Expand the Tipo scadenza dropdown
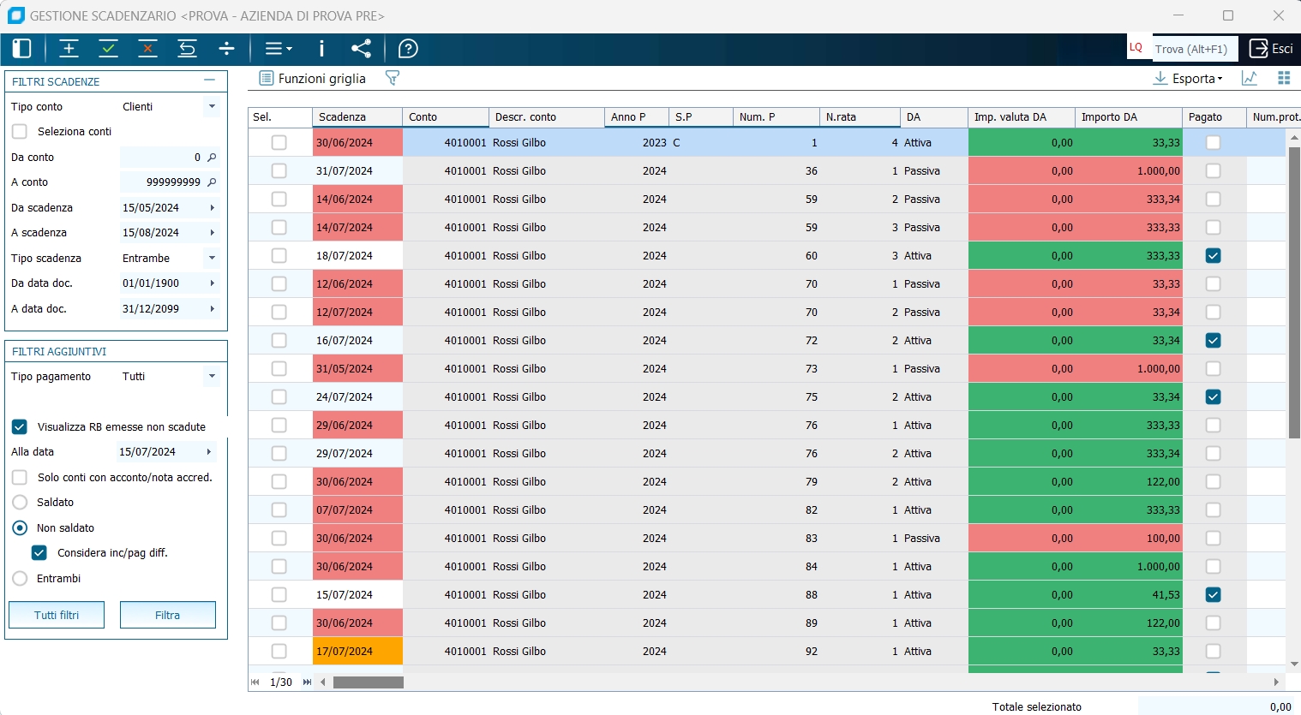The width and height of the screenshot is (1301, 715). pyautogui.click(x=212, y=259)
